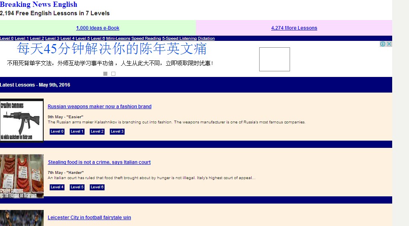Viewport: 409px width, 226px height.
Task: Click the Kalashnikov rifle thumbnail image
Action: [x=22, y=120]
